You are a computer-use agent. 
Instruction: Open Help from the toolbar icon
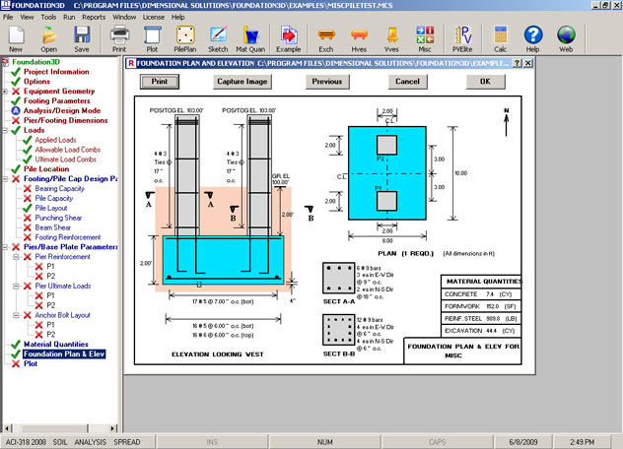pyautogui.click(x=533, y=39)
